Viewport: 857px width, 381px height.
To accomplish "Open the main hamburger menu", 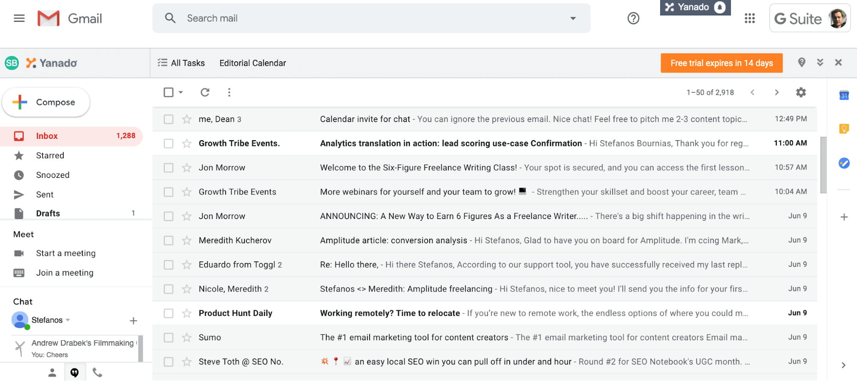I will tap(19, 18).
